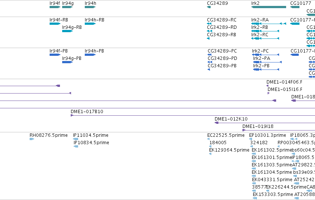
Task: Open transcript Irk2-RB
Action: (265, 31)
